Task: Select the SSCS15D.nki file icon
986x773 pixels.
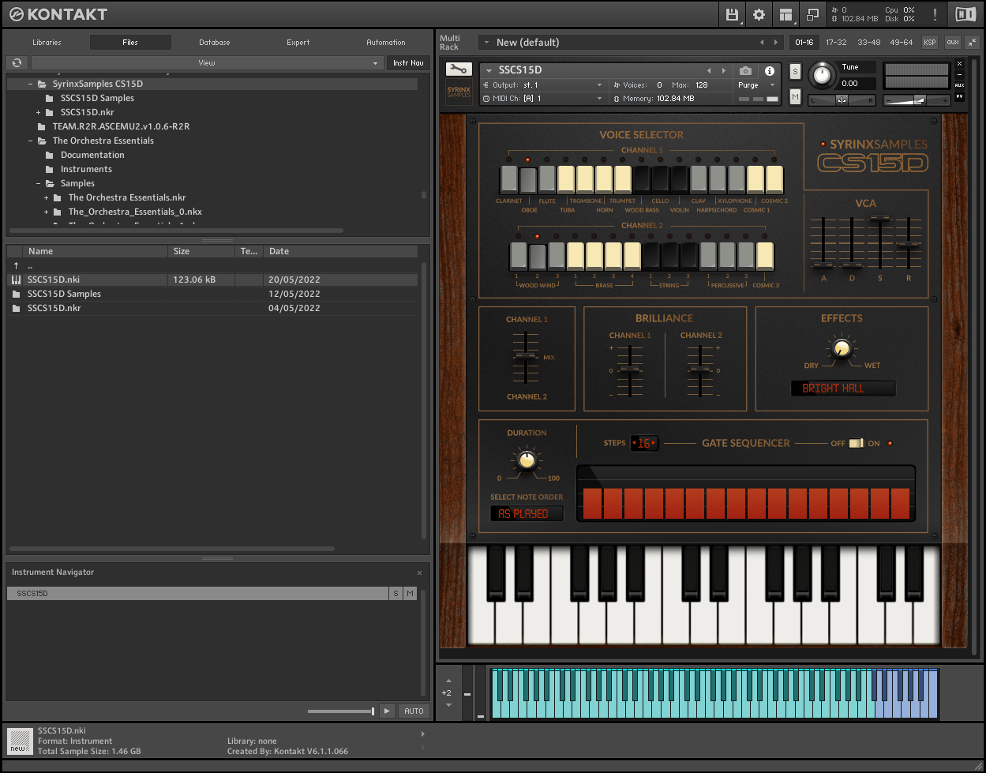Action: pos(16,280)
